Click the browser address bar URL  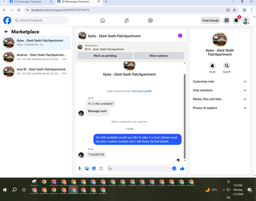coord(60,10)
